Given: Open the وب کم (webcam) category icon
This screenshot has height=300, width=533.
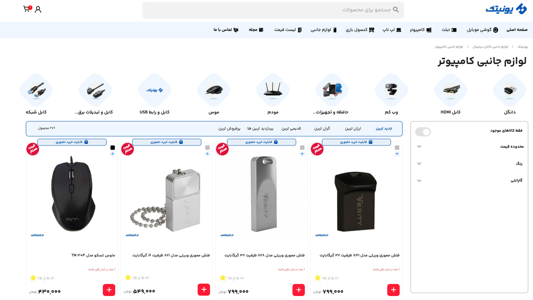Looking at the screenshot, I should tap(391, 90).
